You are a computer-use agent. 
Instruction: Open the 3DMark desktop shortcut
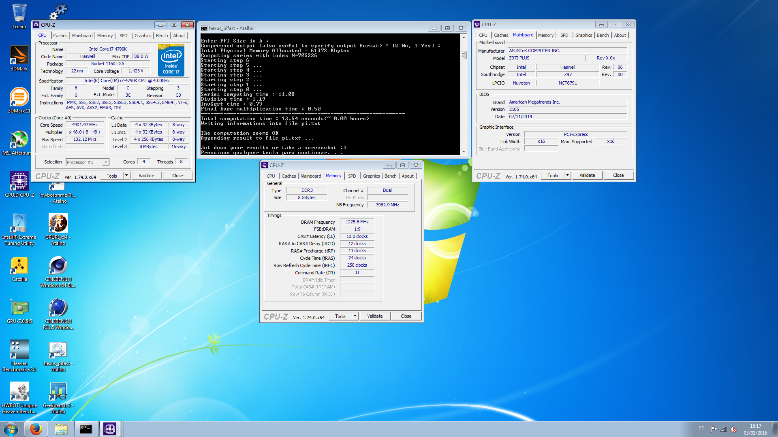pos(19,58)
